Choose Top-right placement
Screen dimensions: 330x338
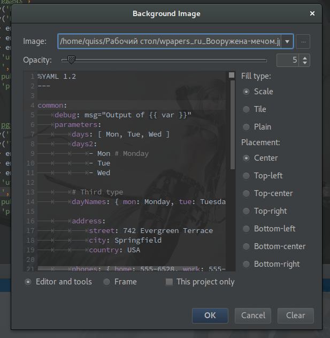click(246, 211)
